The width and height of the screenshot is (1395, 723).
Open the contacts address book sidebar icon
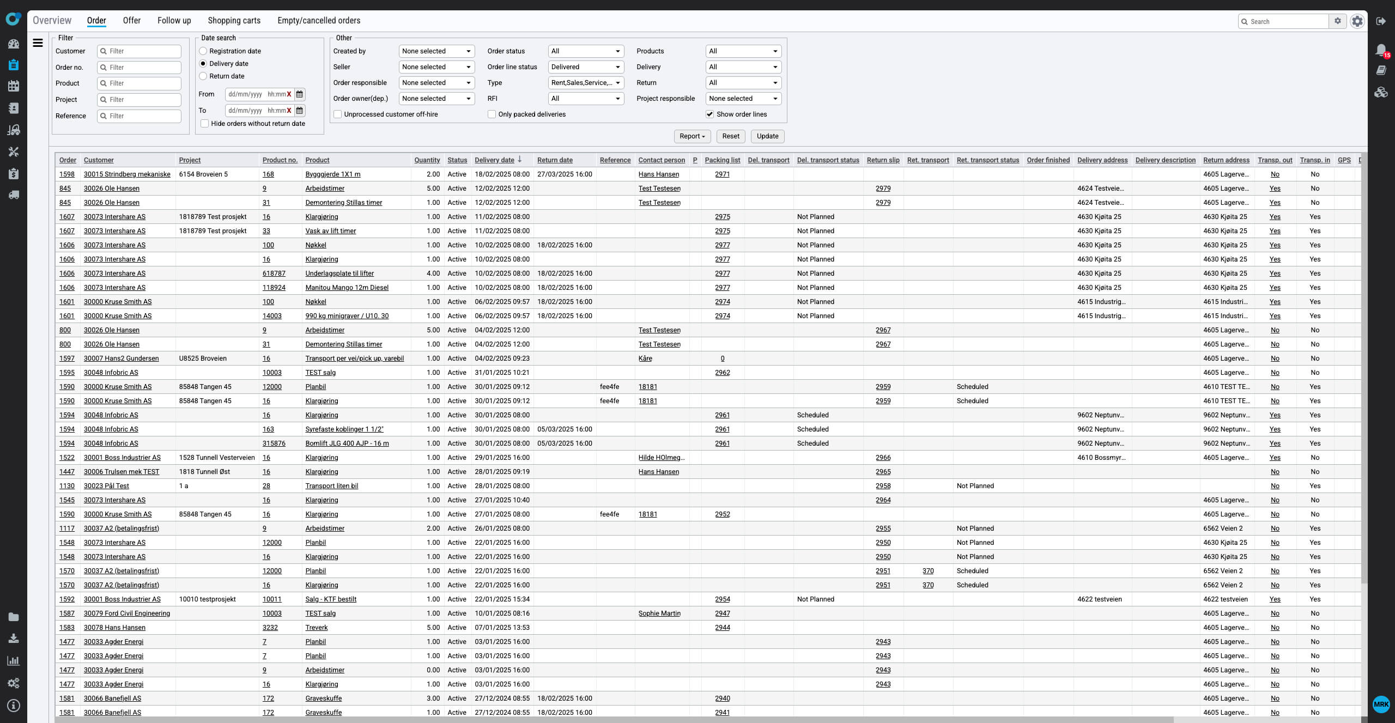pyautogui.click(x=14, y=108)
